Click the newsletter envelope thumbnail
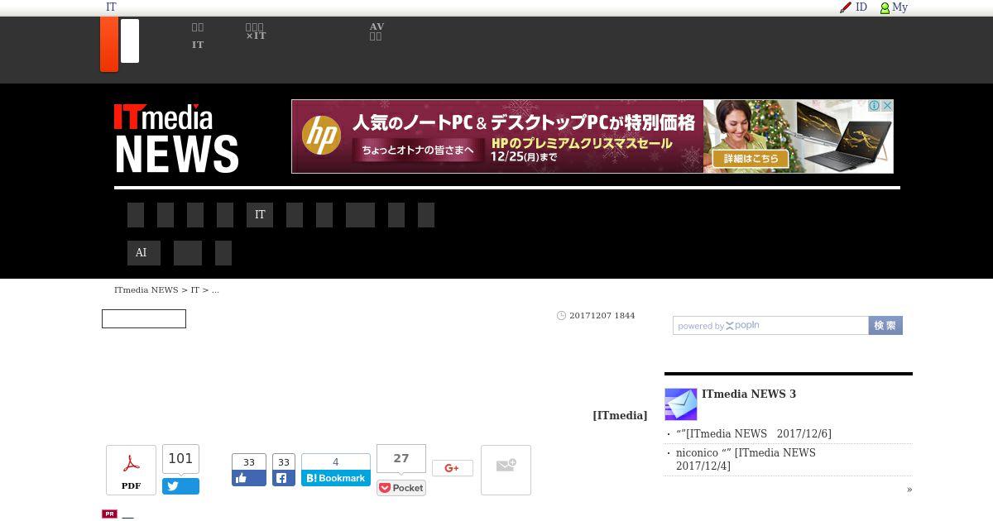The image size is (993, 521). 681,404
